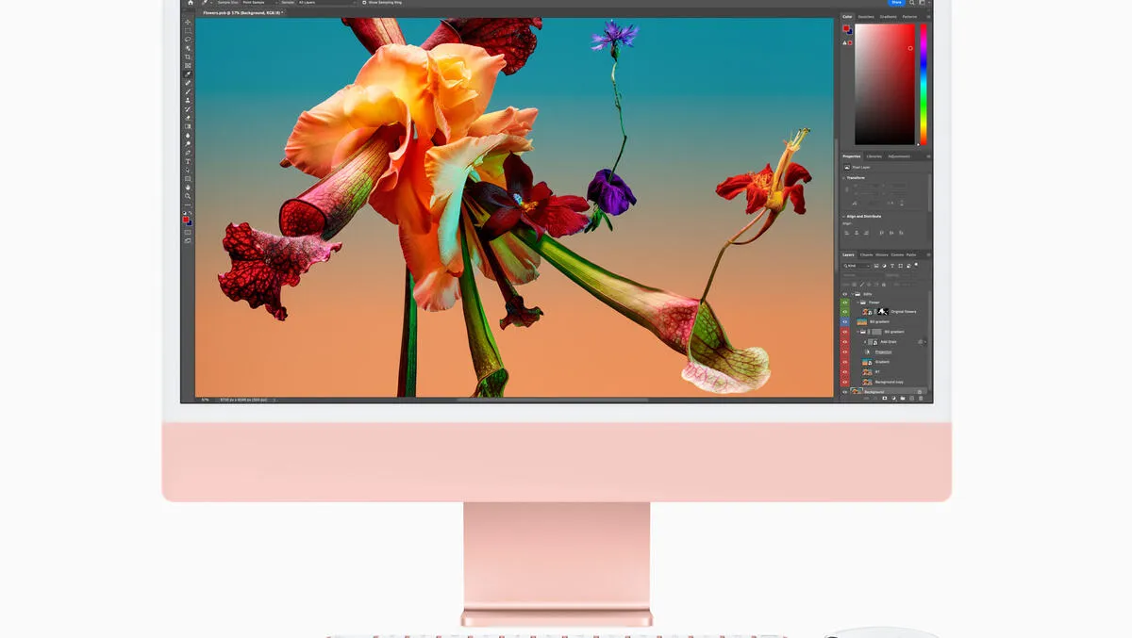This screenshot has height=638, width=1132.
Task: Click the Home icon in options bar
Action: pyautogui.click(x=190, y=3)
